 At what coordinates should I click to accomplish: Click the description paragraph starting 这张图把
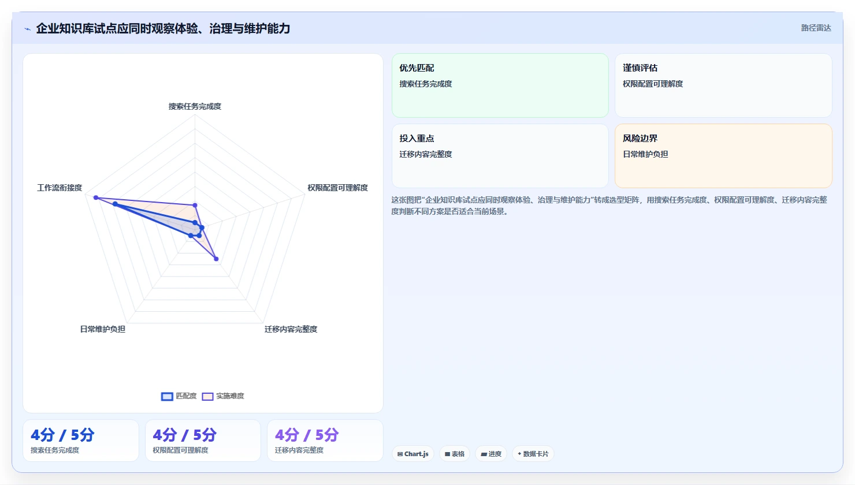click(609, 206)
